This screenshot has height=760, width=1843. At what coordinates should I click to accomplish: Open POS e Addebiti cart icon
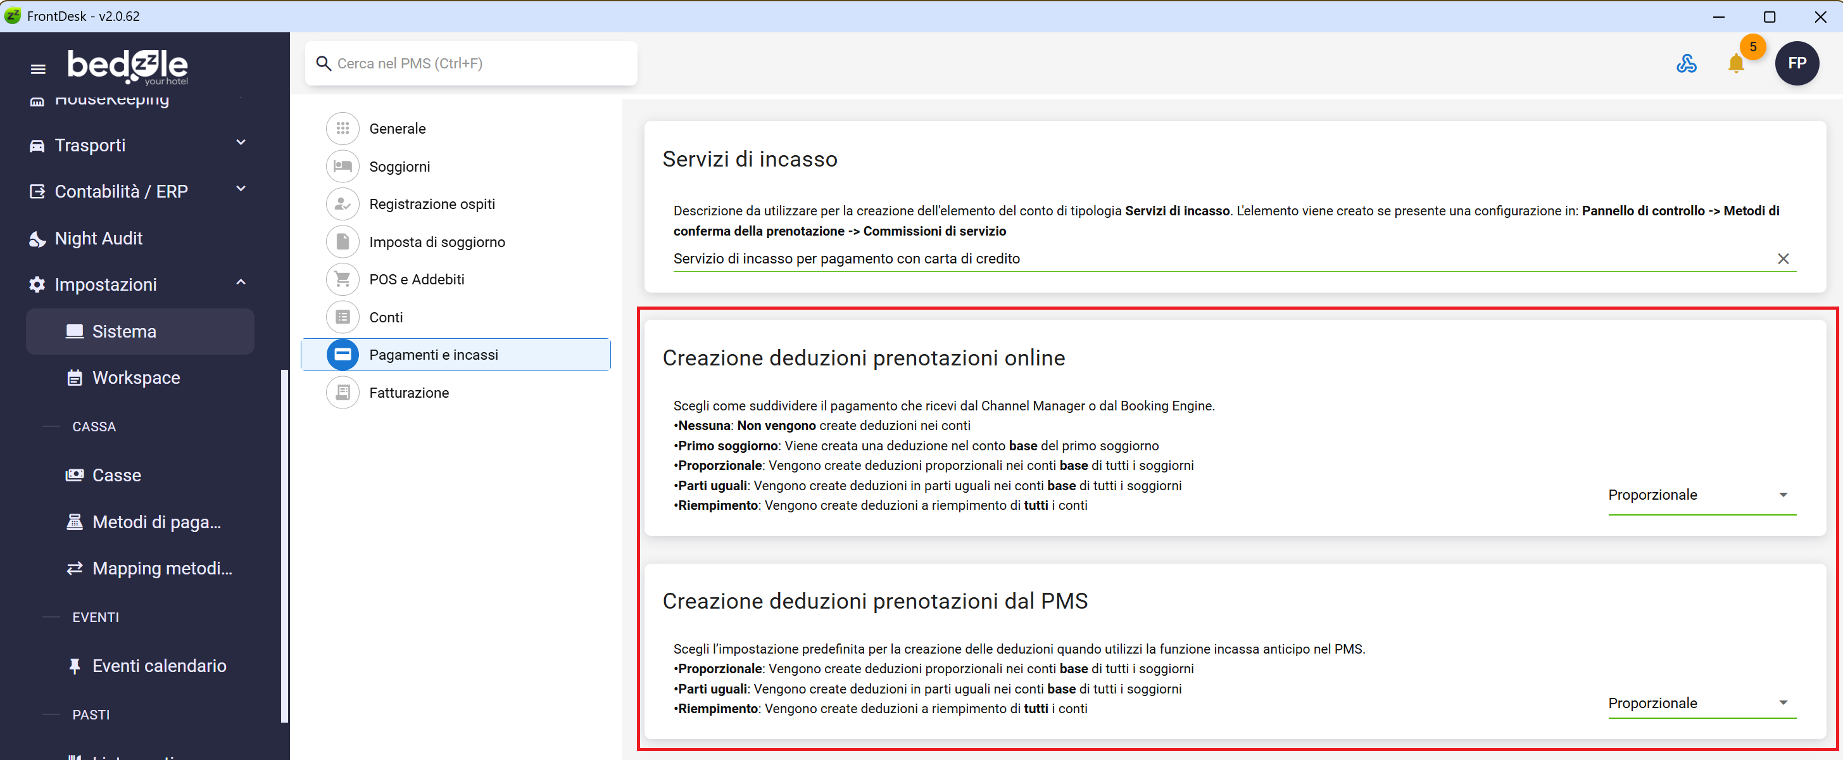[343, 280]
